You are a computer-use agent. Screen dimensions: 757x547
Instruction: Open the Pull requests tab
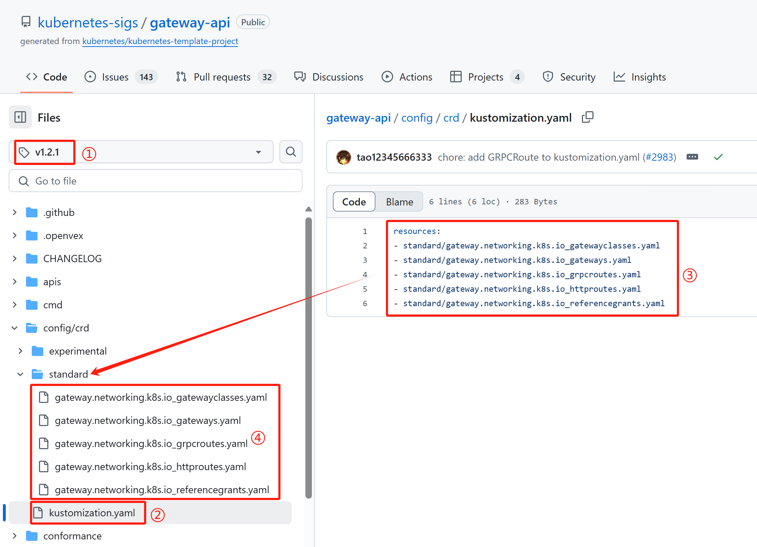click(x=222, y=77)
